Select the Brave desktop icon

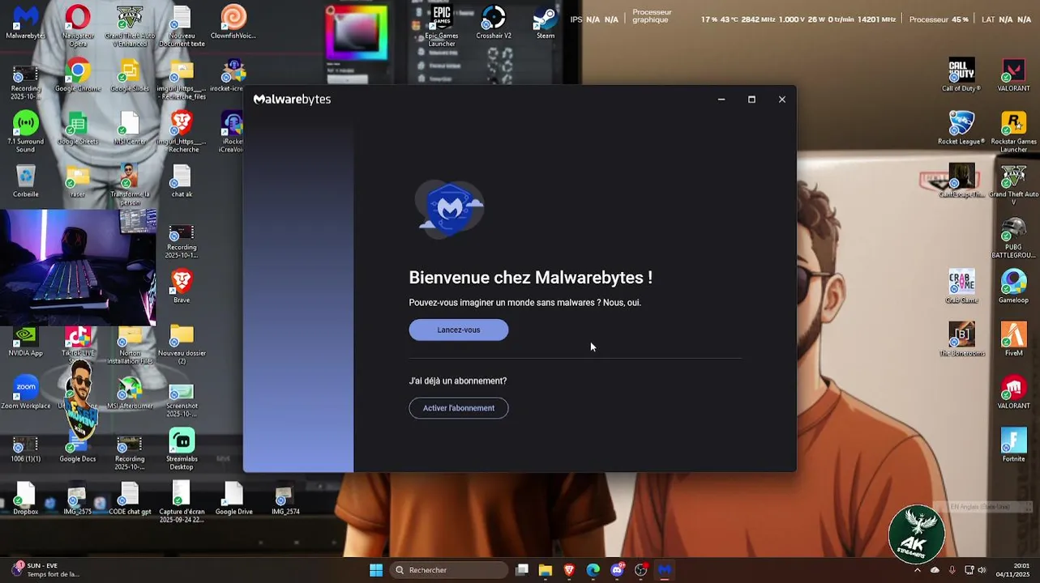point(182,287)
